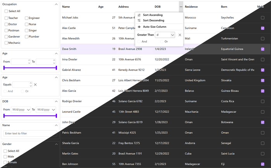Viewport: 271px width, 168px height.
Task: Select the Or radio button in the DOB filter
Action: click(x=162, y=41)
